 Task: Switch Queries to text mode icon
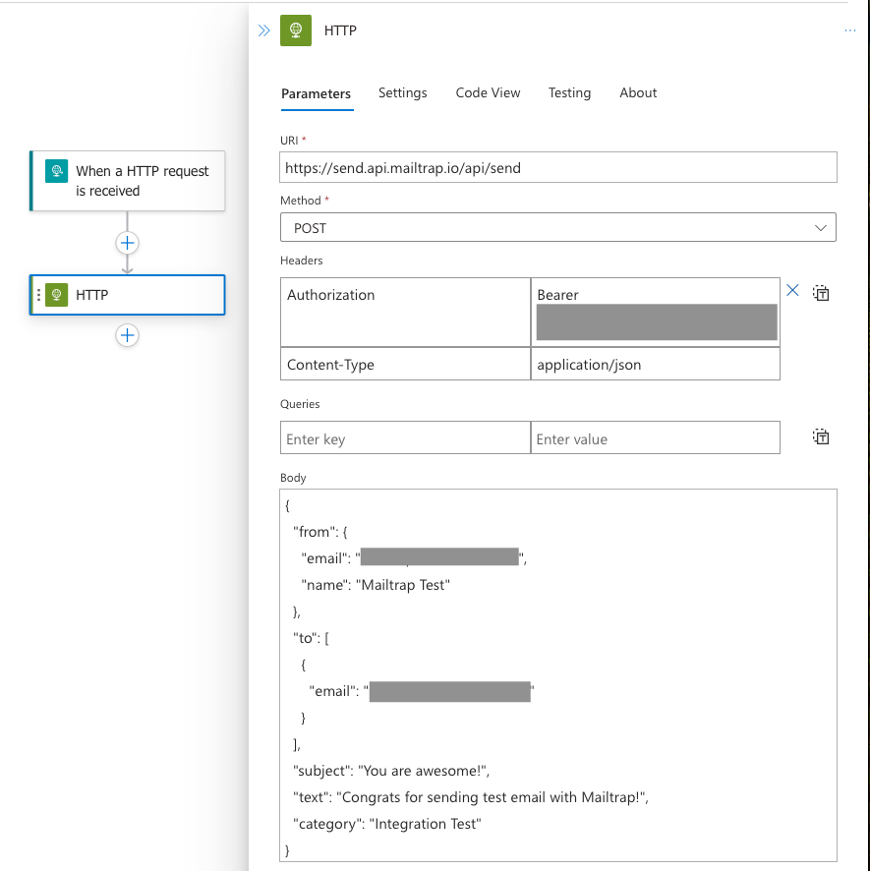point(821,436)
